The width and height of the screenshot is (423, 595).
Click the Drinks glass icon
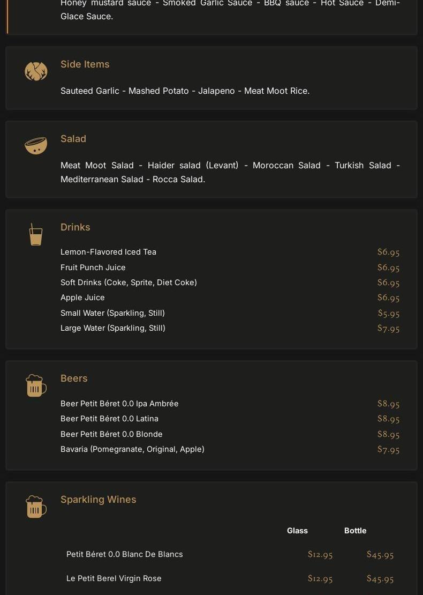click(36, 234)
